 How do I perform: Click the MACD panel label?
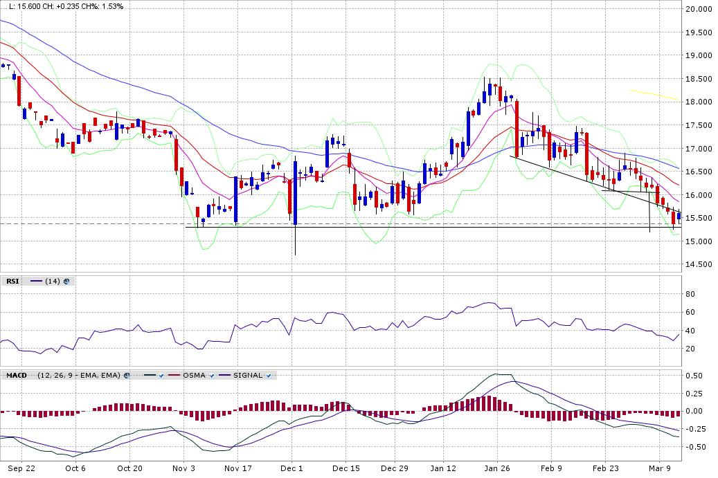(x=17, y=376)
